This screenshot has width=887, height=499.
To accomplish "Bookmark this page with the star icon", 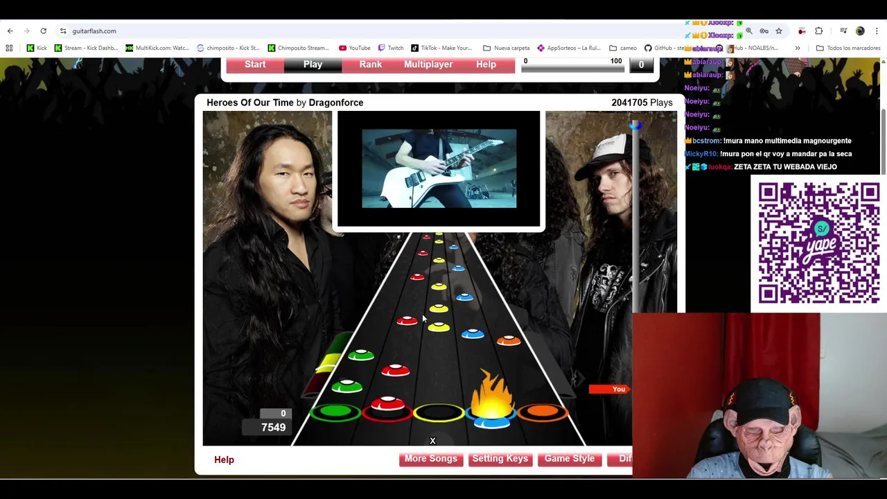I will pos(779,31).
